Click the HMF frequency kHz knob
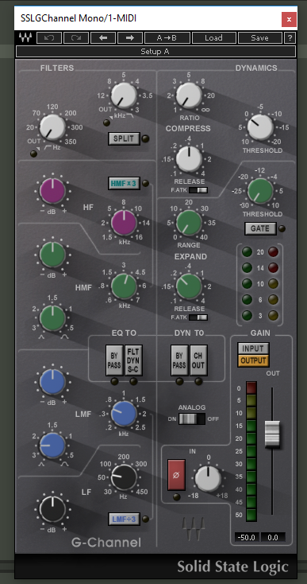307x584 pixels. tap(124, 286)
